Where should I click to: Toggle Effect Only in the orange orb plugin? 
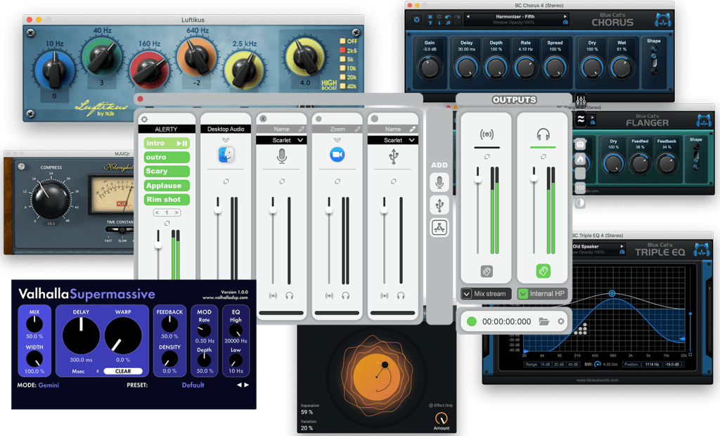click(441, 405)
